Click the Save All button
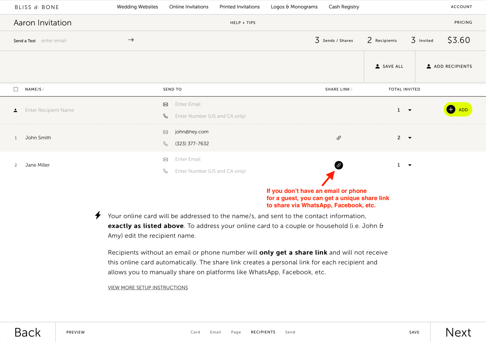 389,66
